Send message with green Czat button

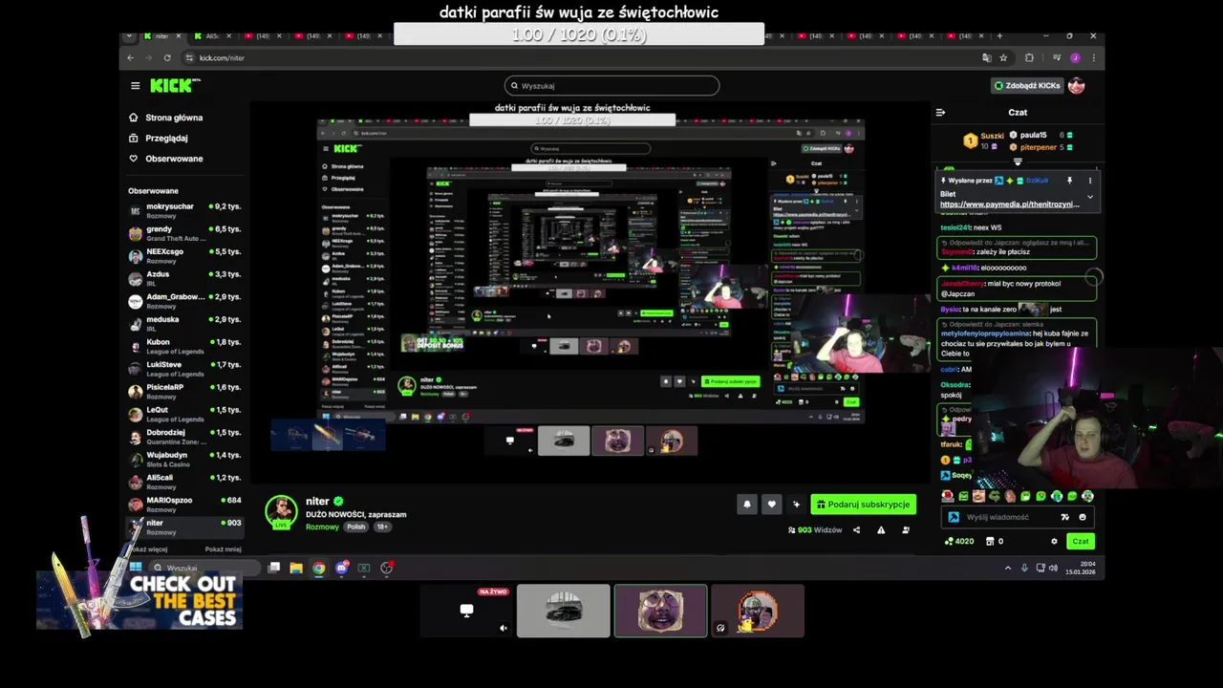click(x=1081, y=542)
